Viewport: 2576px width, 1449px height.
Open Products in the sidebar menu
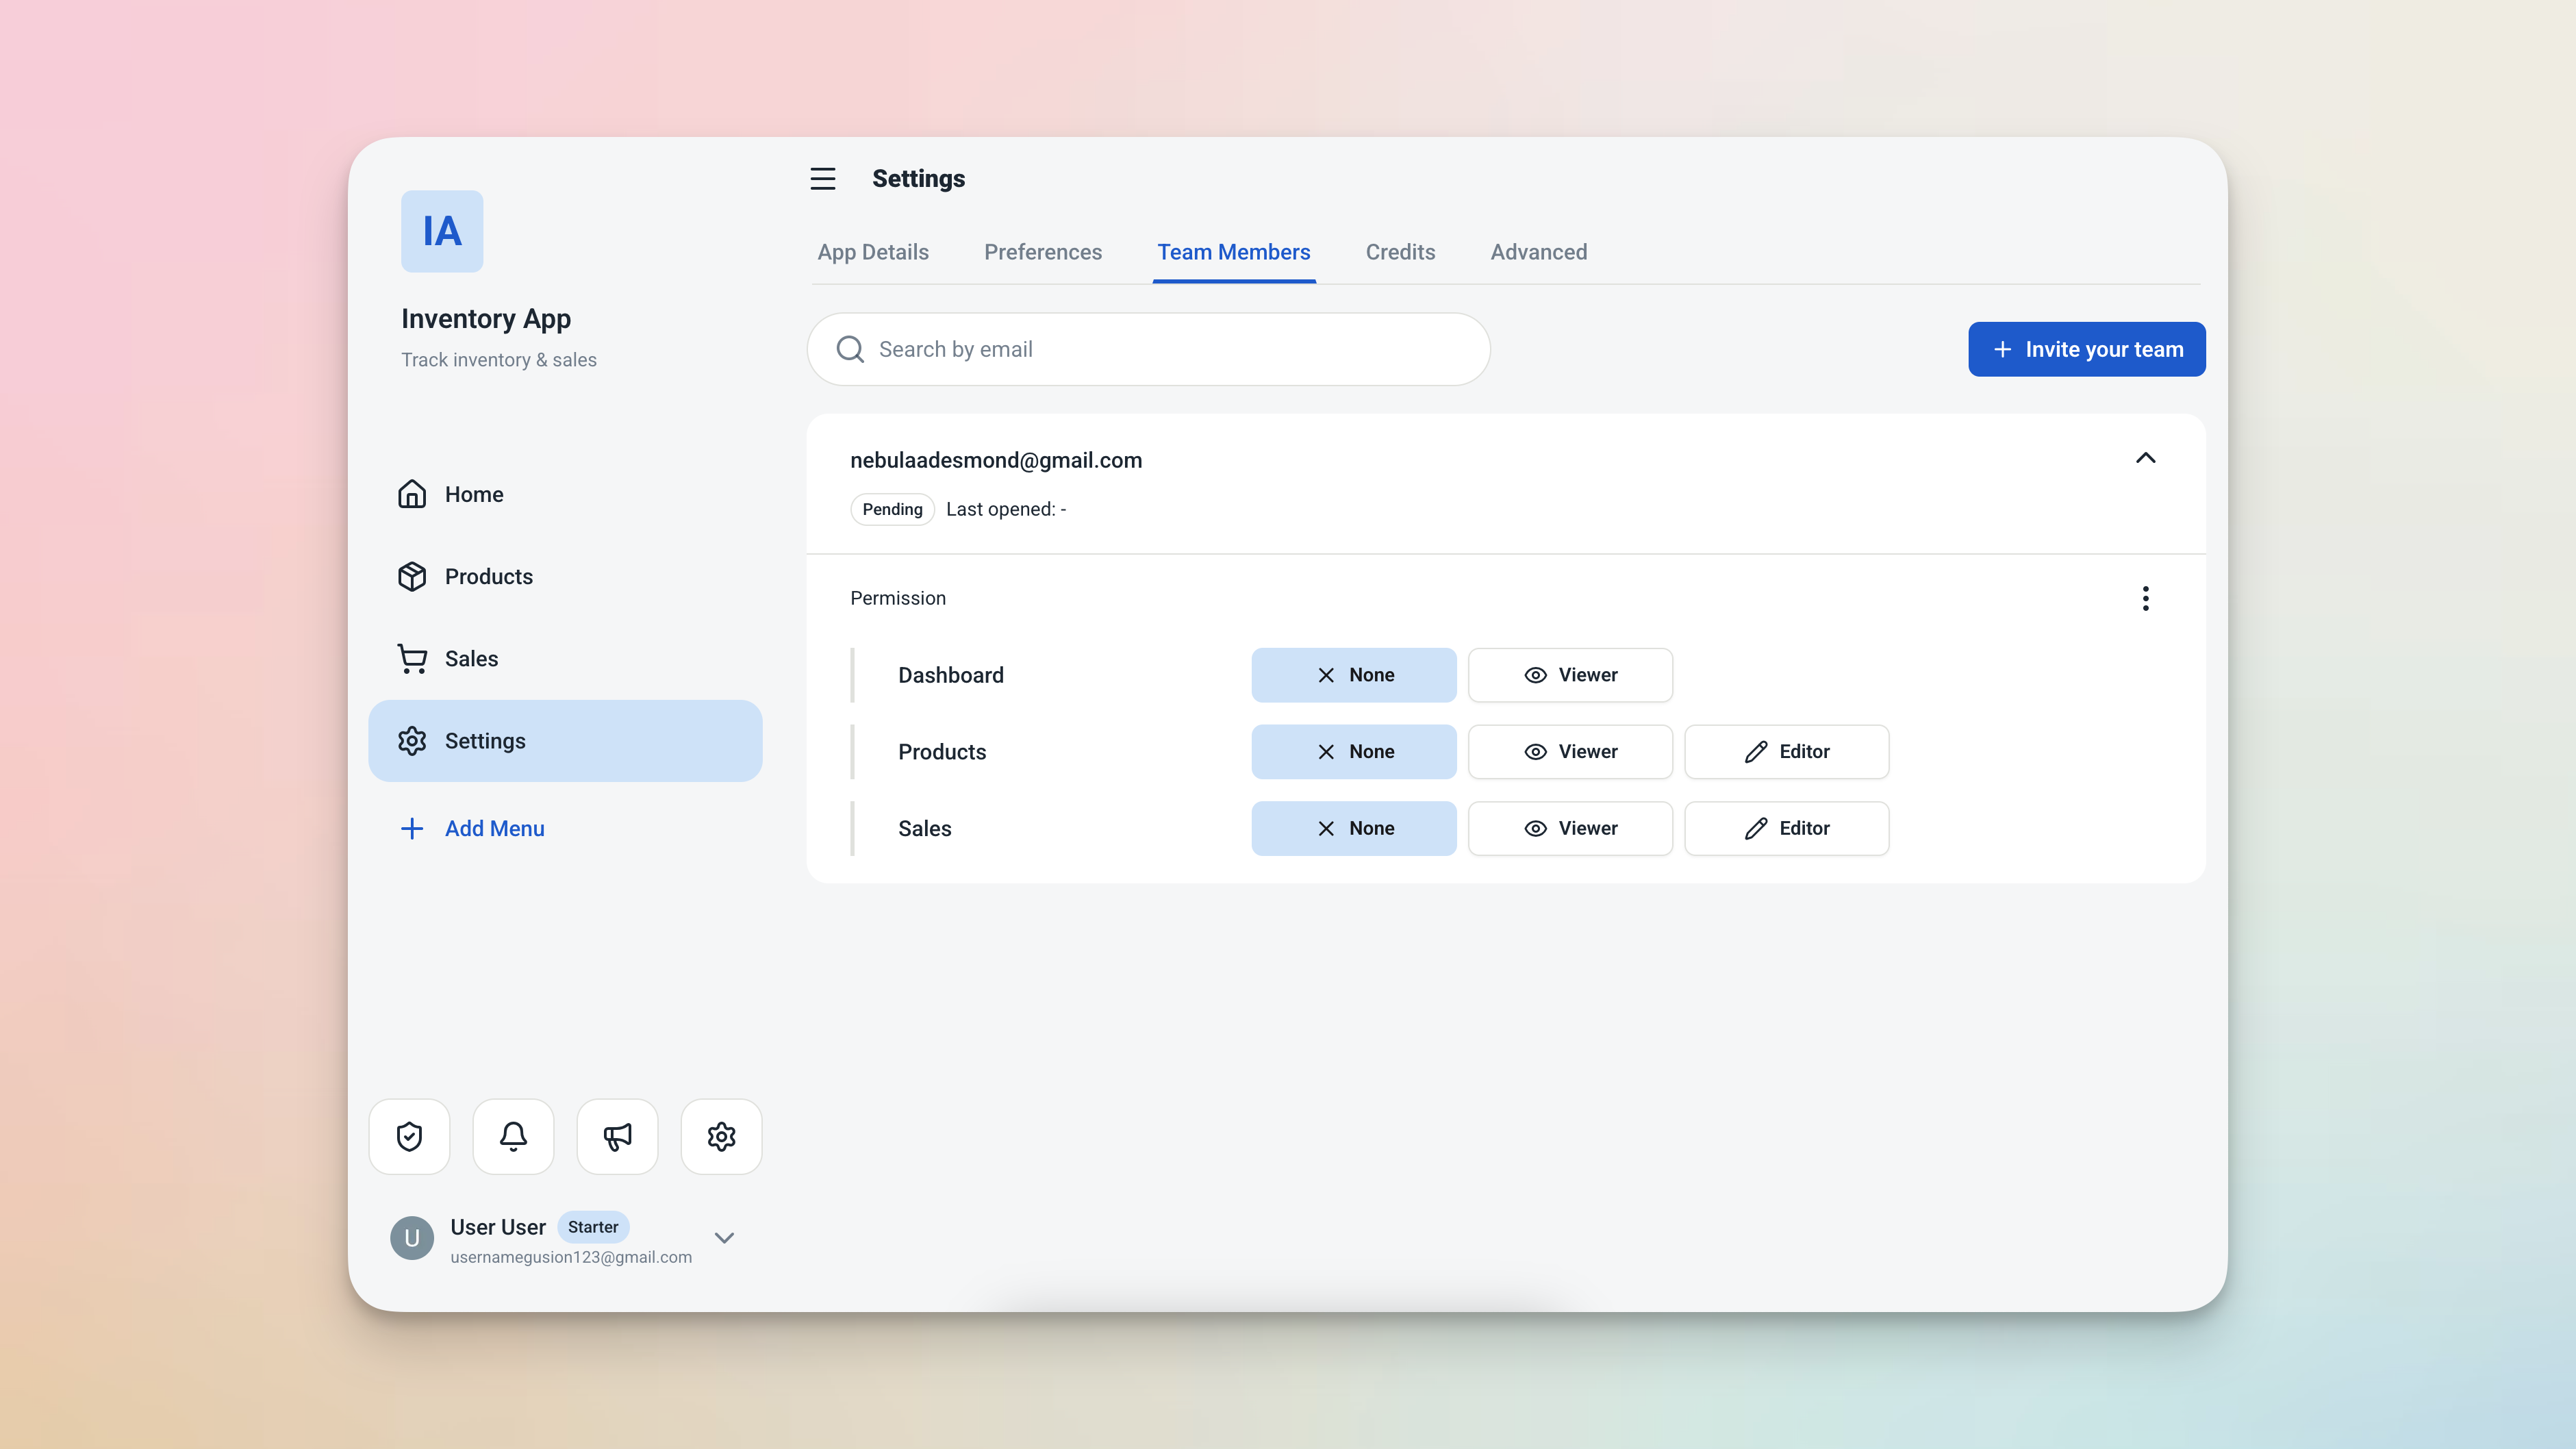565,576
